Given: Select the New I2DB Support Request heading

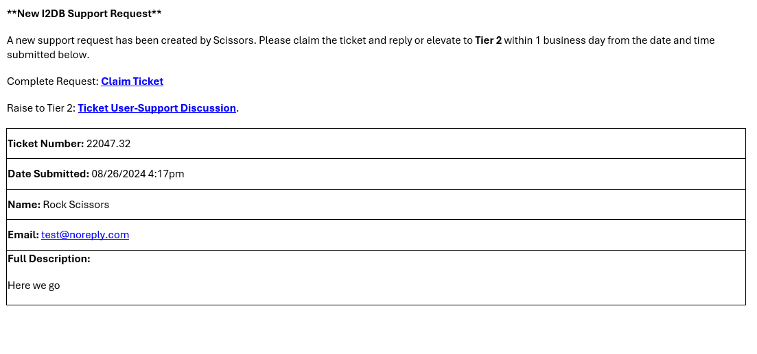Looking at the screenshot, I should pyautogui.click(x=84, y=14).
